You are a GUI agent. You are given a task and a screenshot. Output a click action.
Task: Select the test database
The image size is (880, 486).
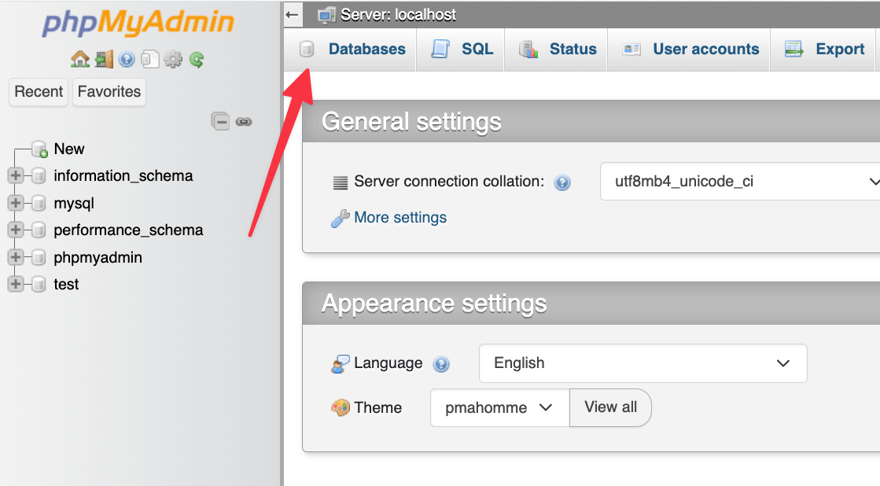pos(66,284)
